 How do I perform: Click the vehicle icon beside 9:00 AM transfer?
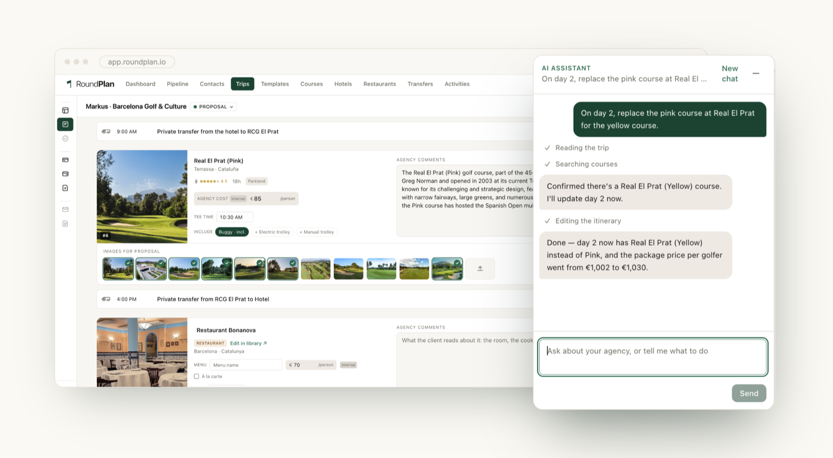click(x=106, y=132)
